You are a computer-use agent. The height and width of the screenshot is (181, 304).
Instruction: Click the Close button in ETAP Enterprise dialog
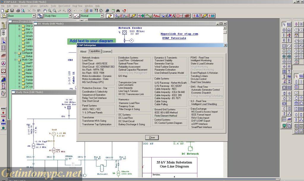[152, 137]
